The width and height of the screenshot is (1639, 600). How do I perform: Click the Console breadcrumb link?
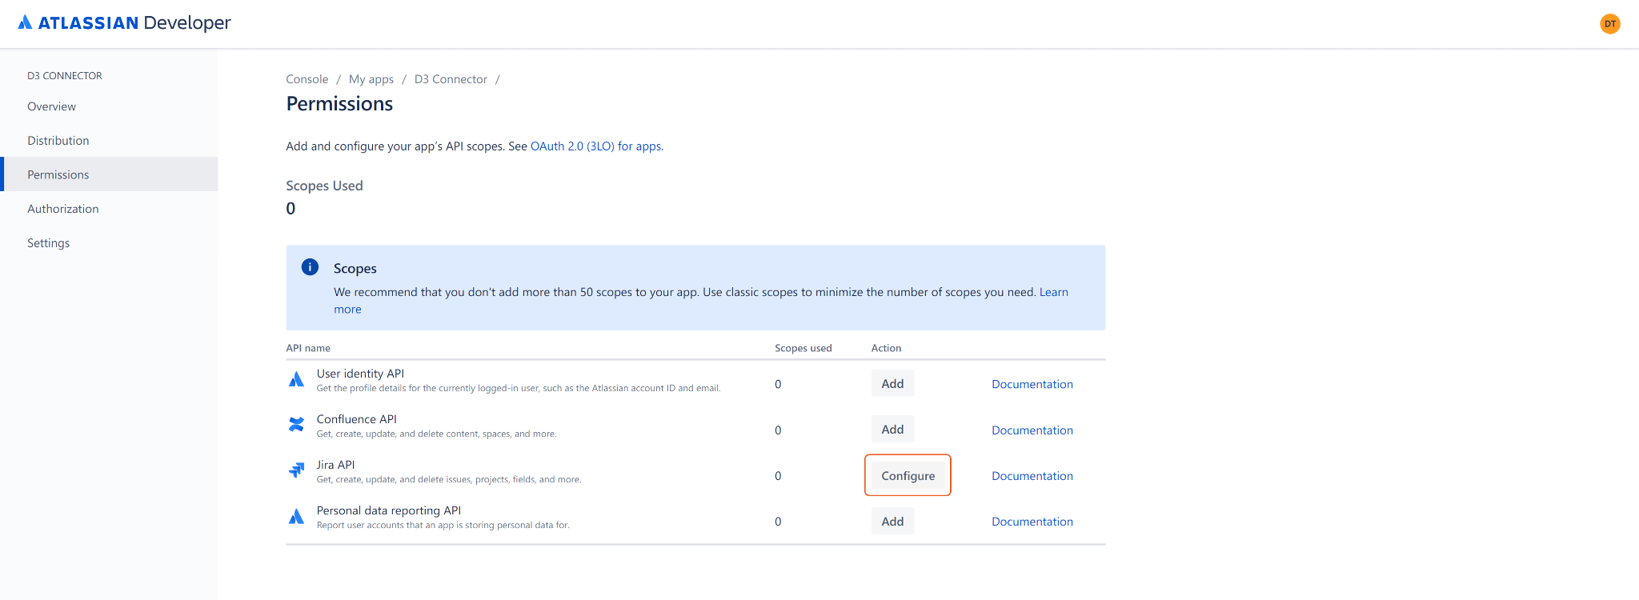point(307,79)
